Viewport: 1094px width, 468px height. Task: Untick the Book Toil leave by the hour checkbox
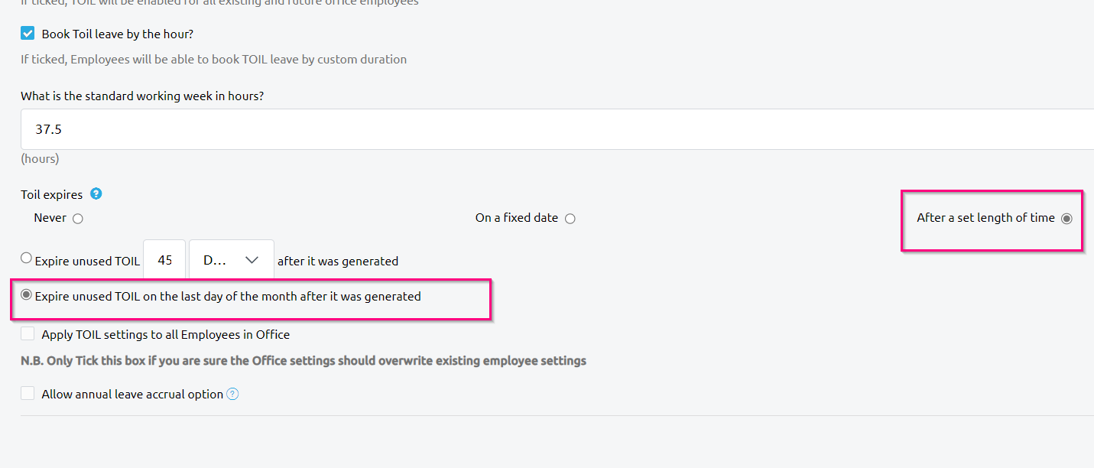pyautogui.click(x=28, y=34)
